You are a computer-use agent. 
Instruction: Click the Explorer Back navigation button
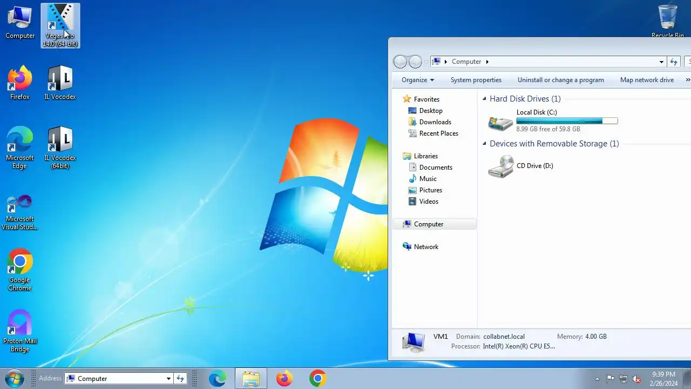400,62
